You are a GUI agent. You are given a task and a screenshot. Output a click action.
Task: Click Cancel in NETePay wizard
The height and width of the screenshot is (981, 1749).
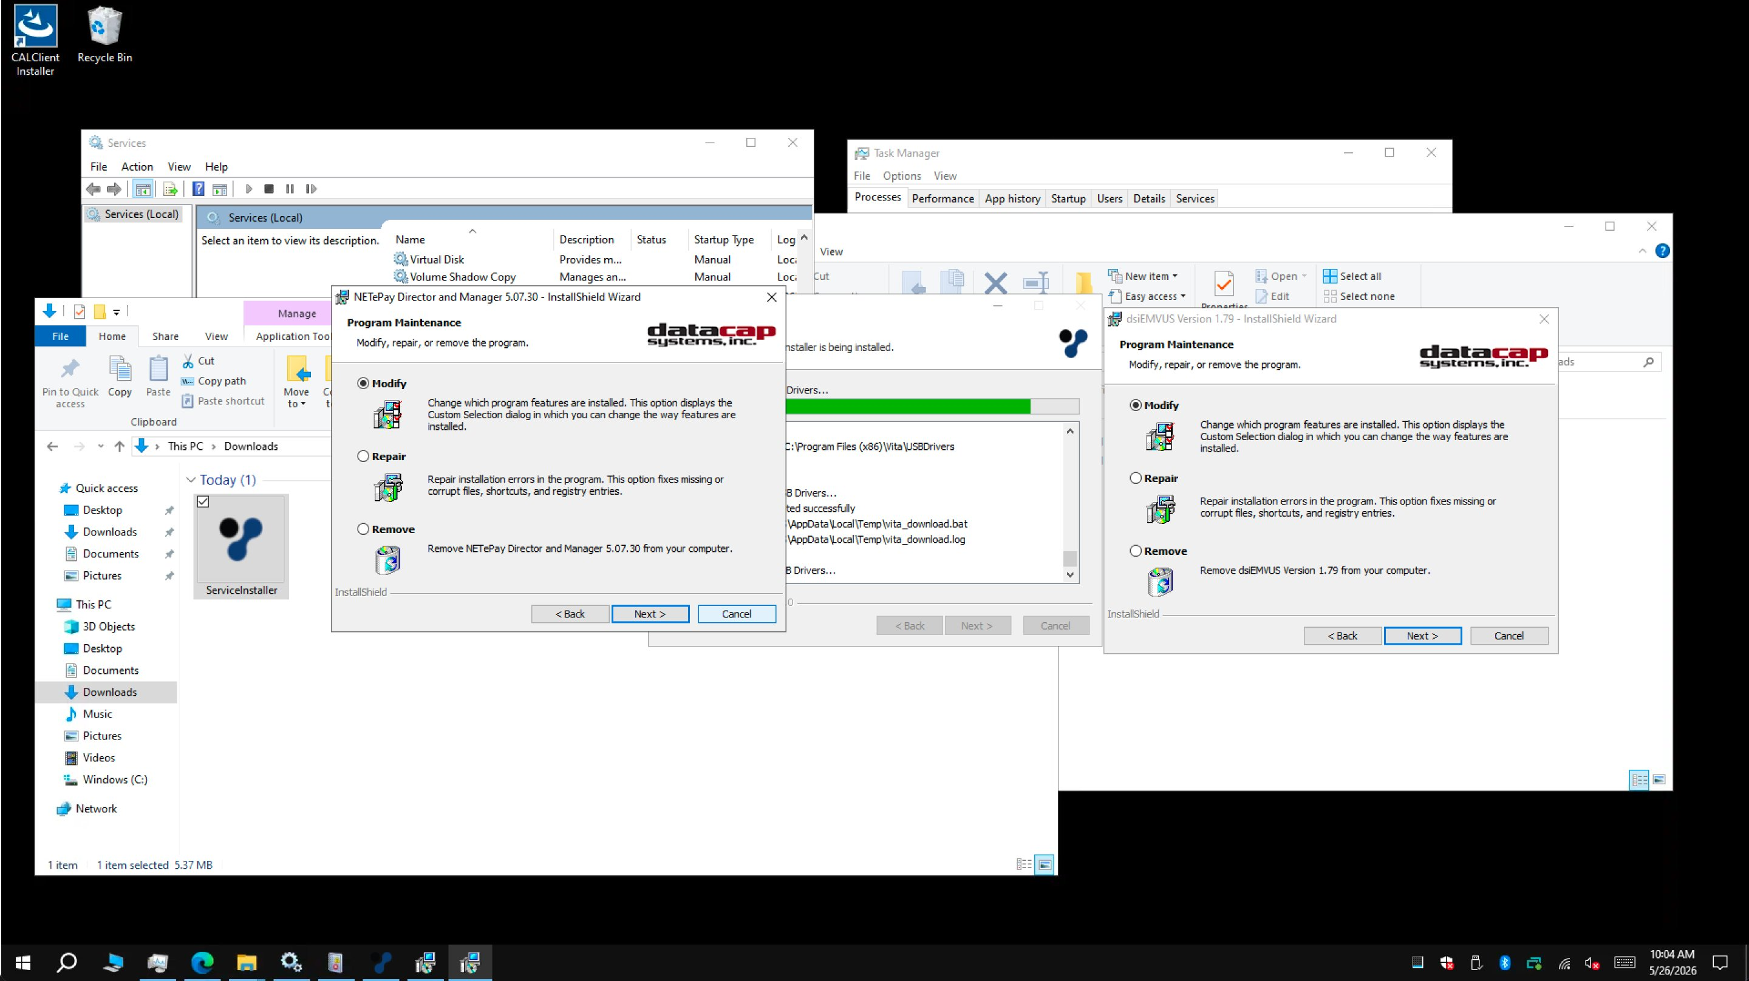click(736, 614)
